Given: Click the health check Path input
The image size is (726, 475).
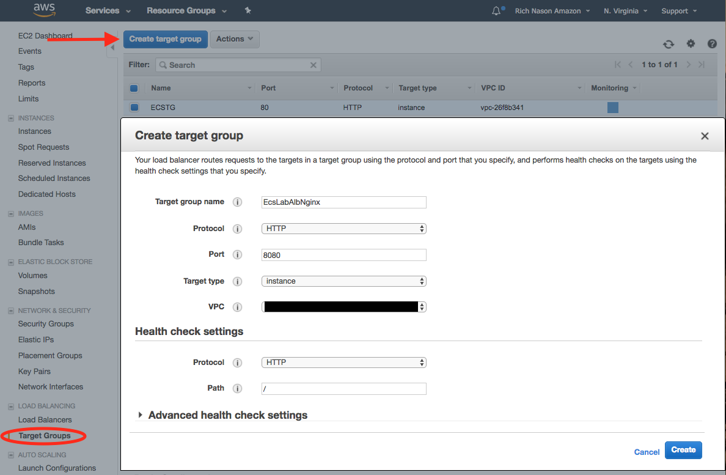Looking at the screenshot, I should pos(343,389).
